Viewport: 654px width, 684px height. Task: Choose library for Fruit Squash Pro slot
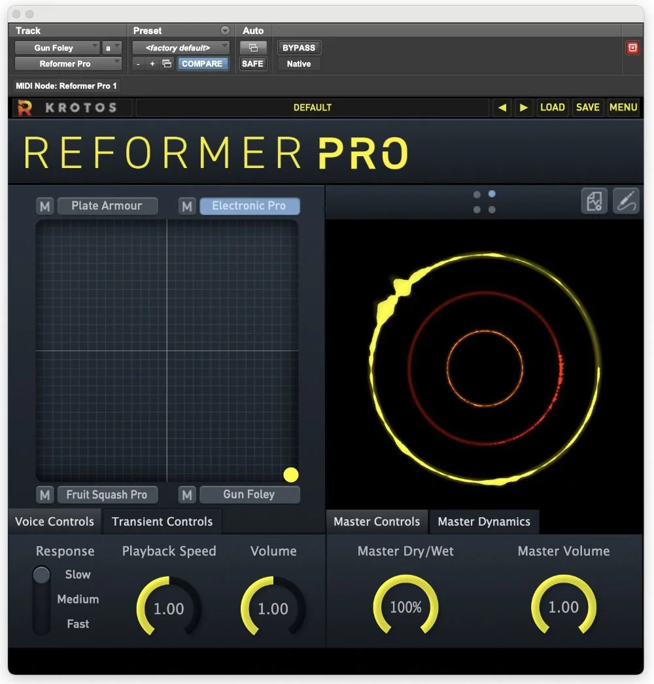[107, 494]
